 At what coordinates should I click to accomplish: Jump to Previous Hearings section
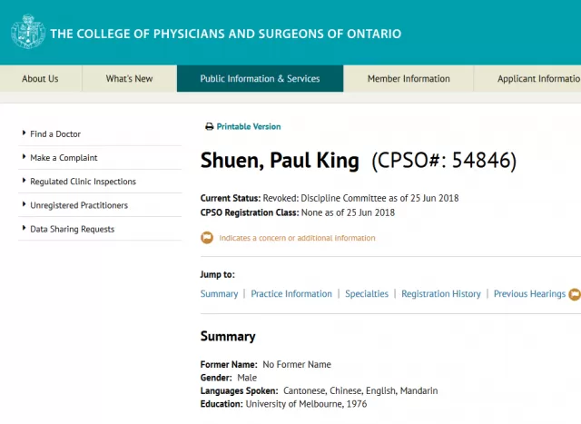point(529,294)
